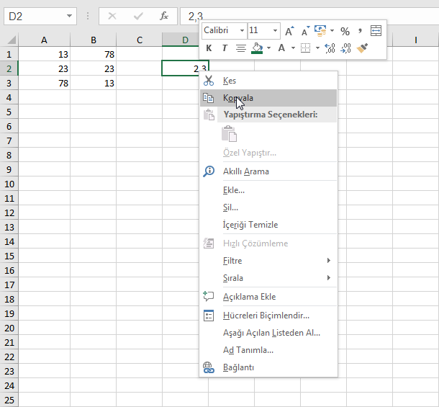Viewport: 439px width, 407px height.
Task: Click the Bağlantı link icon
Action: (x=209, y=367)
